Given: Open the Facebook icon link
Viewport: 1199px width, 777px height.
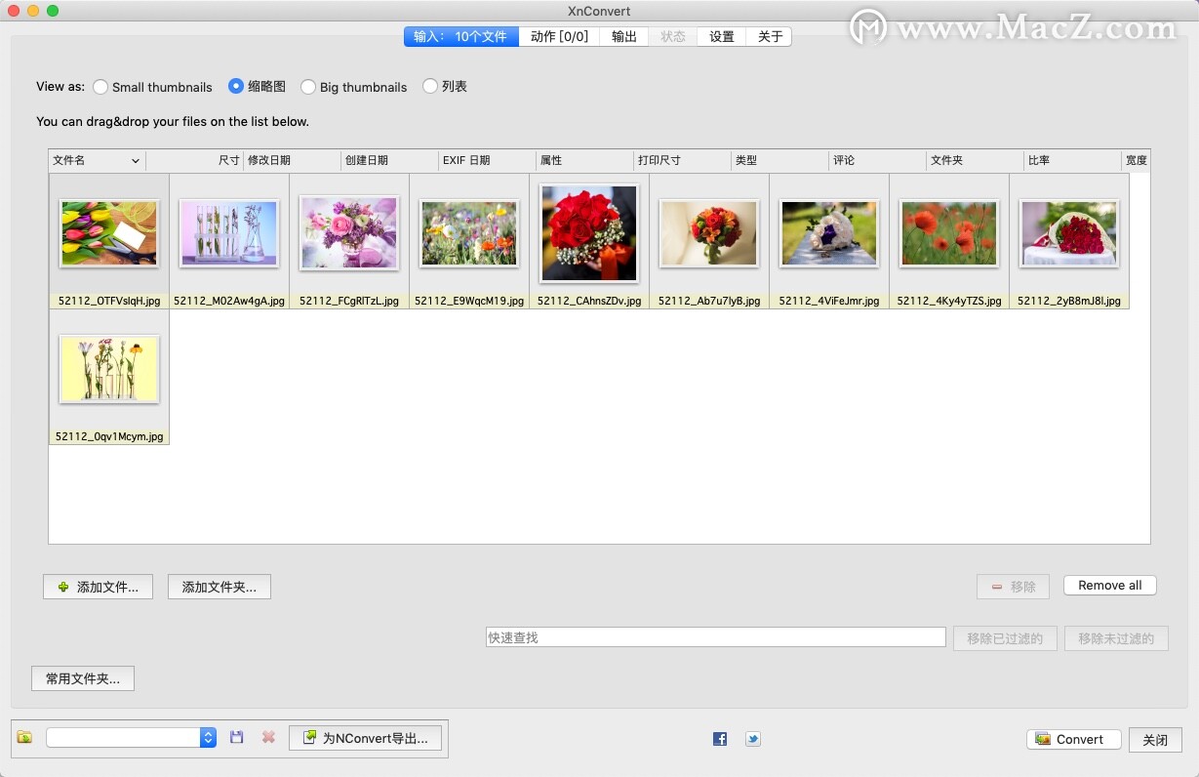Looking at the screenshot, I should click(x=720, y=739).
